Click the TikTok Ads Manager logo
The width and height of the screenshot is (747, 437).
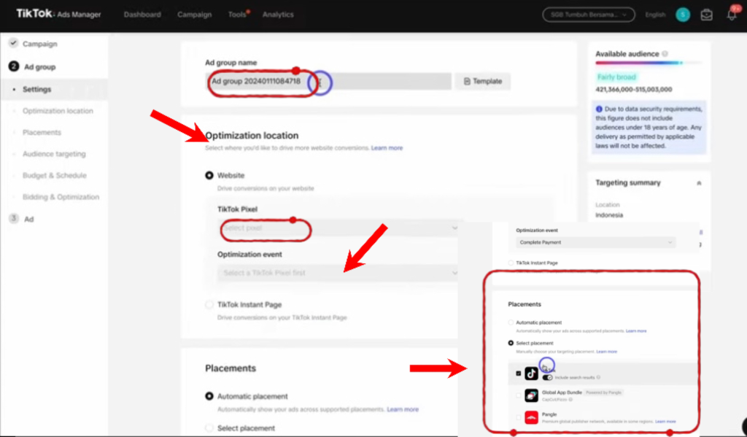[58, 14]
